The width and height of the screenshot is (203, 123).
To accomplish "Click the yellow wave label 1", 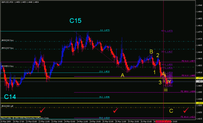I will [x=155, y=73].
